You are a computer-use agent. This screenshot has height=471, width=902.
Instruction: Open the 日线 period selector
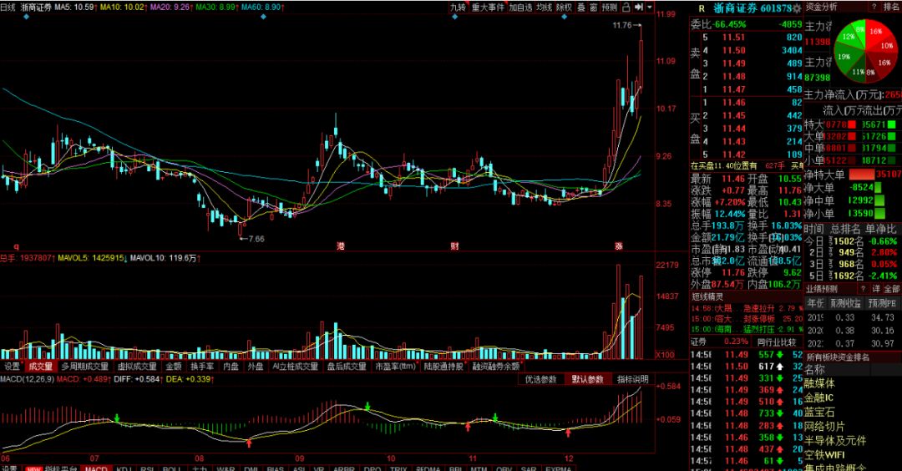(x=8, y=8)
